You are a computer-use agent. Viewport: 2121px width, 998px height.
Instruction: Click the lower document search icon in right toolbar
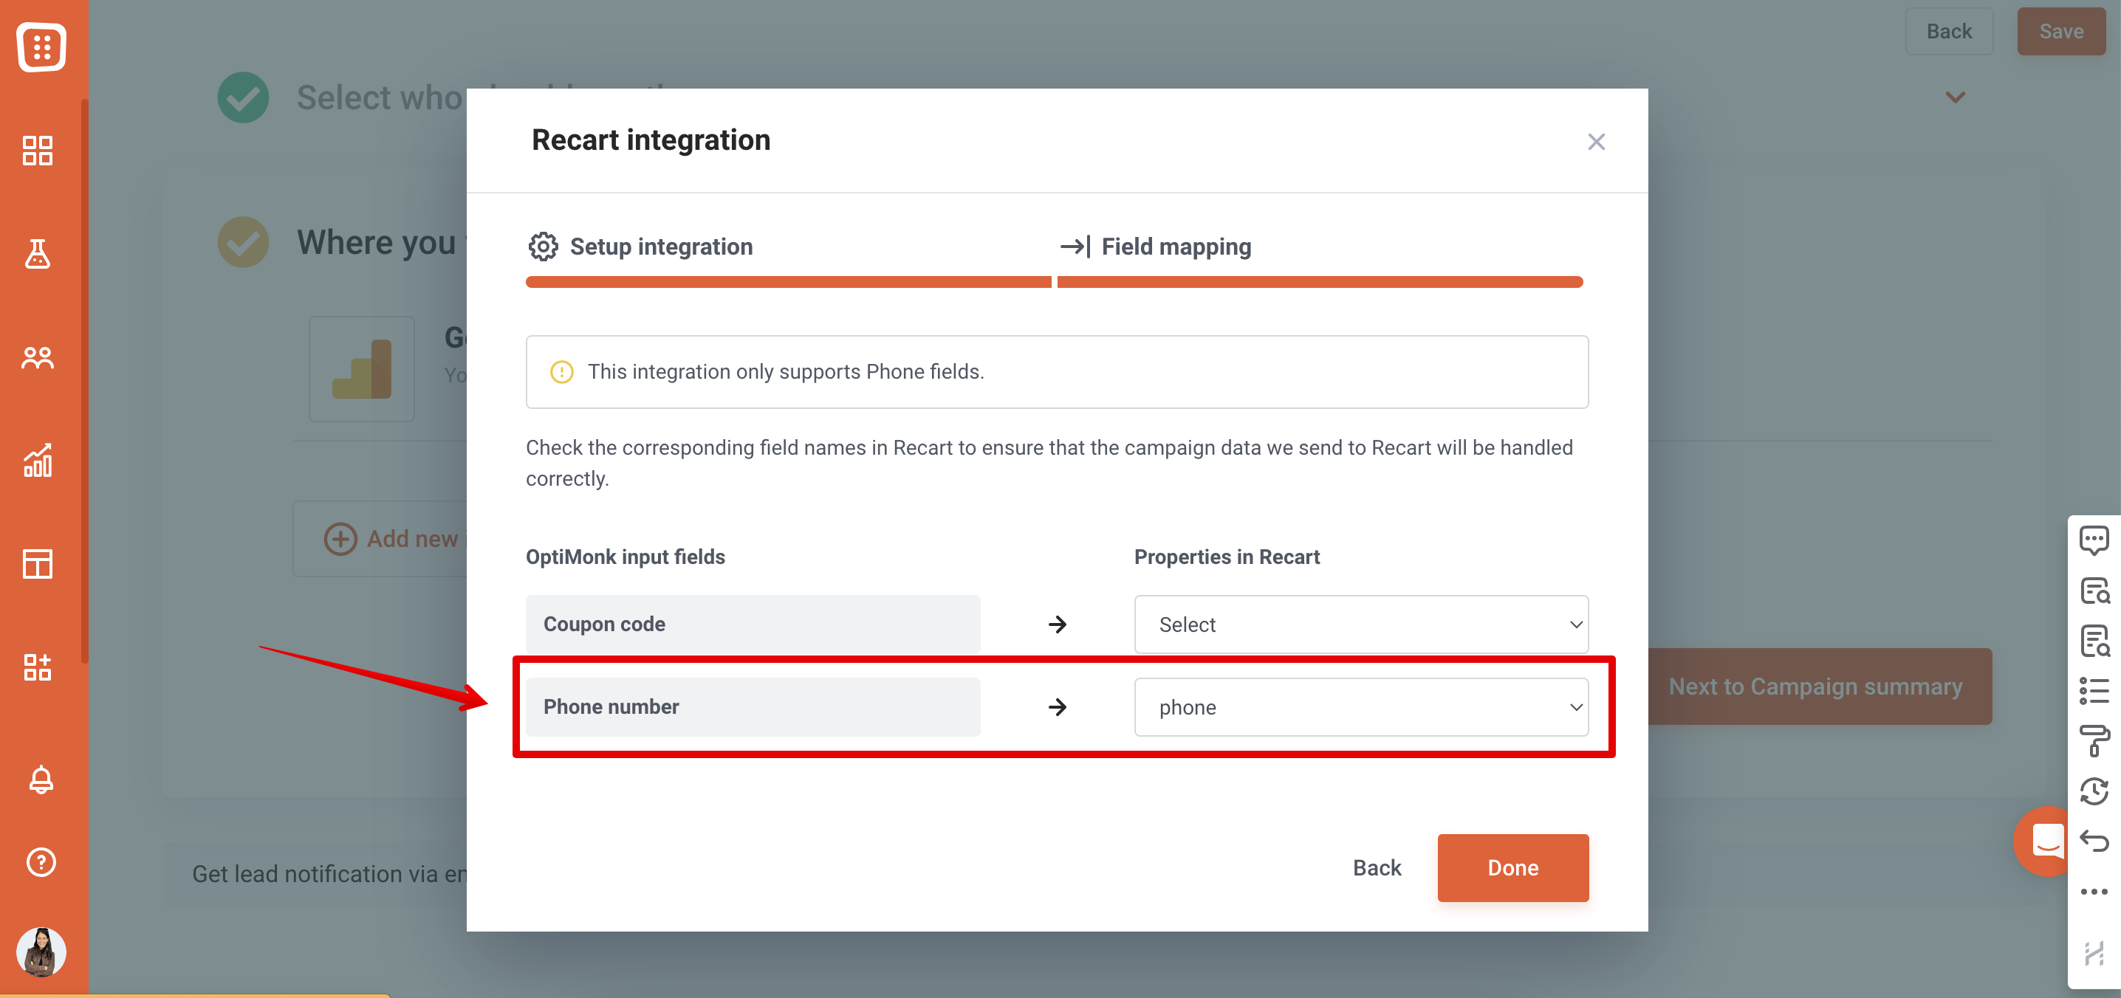[2094, 641]
